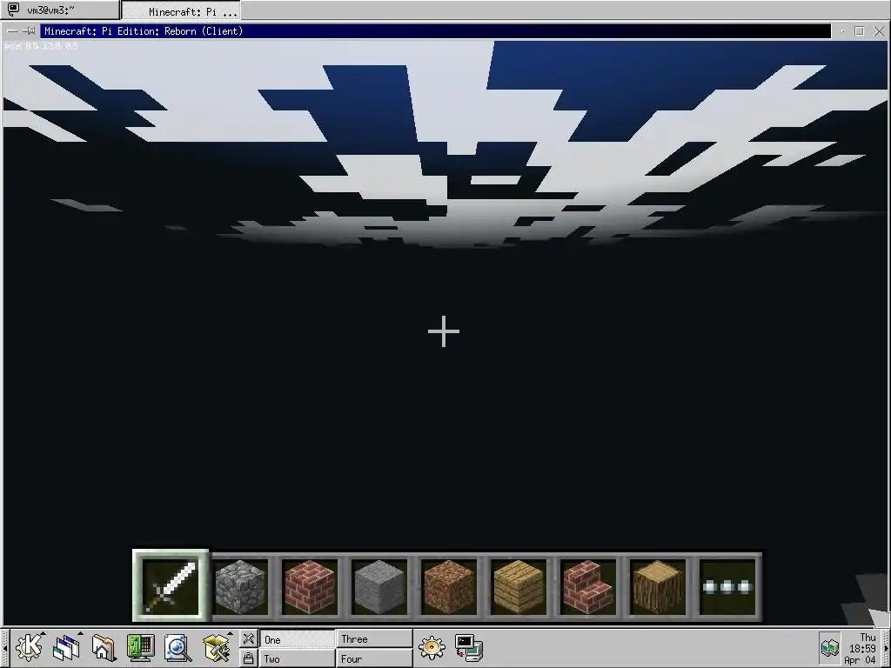Switch to virtual desktop One
This screenshot has height=668, width=891.
[298, 639]
